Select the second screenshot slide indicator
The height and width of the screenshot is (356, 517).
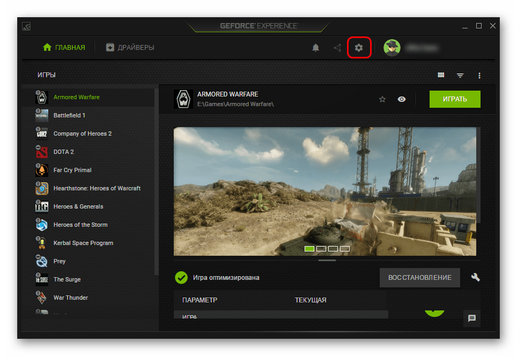pos(321,249)
